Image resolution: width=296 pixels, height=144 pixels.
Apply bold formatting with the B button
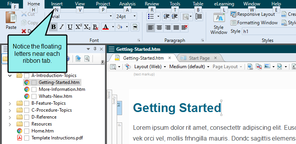click(54, 27)
